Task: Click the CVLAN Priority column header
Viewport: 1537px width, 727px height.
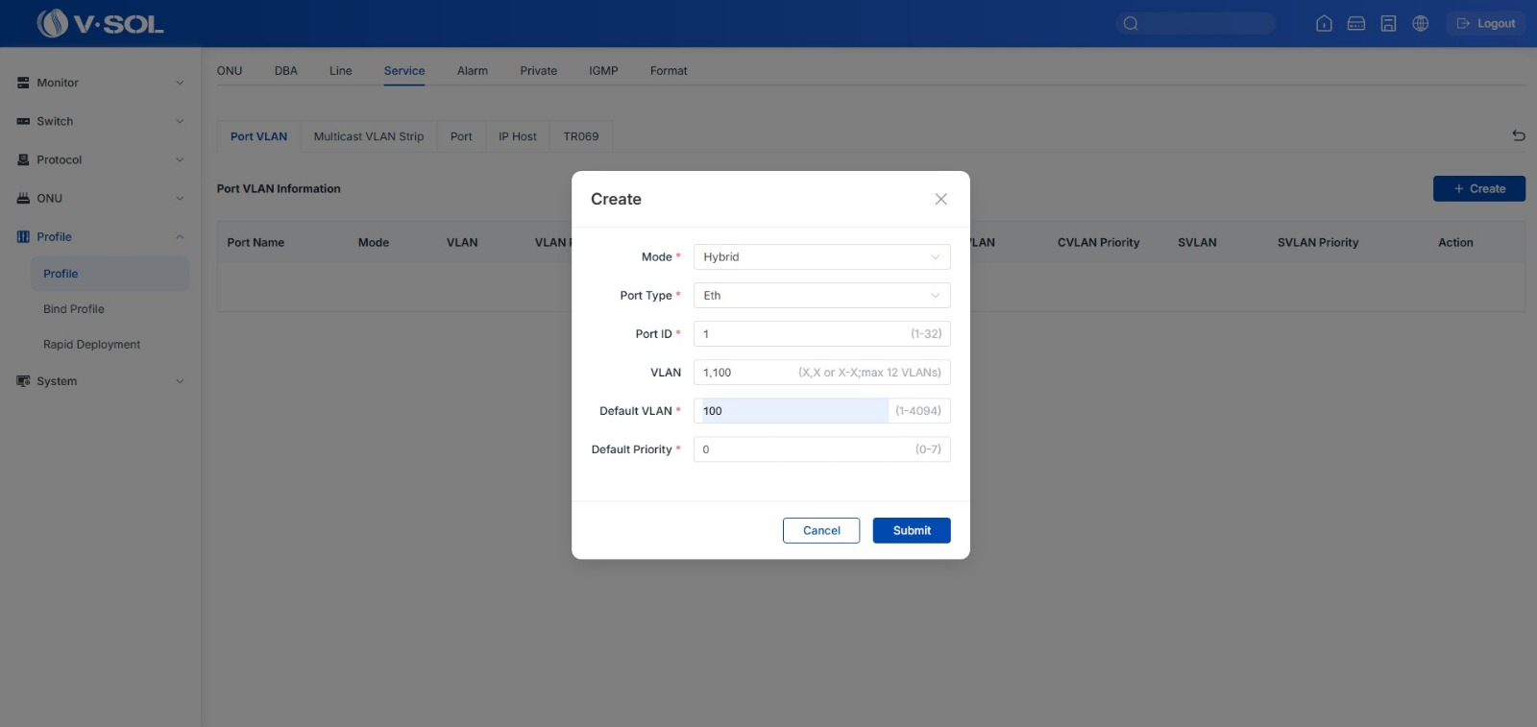Action: coord(1098,242)
